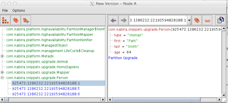Viewport: 228px width, 103px height.
Task: Click the object reference combo box field
Action: (158, 20)
